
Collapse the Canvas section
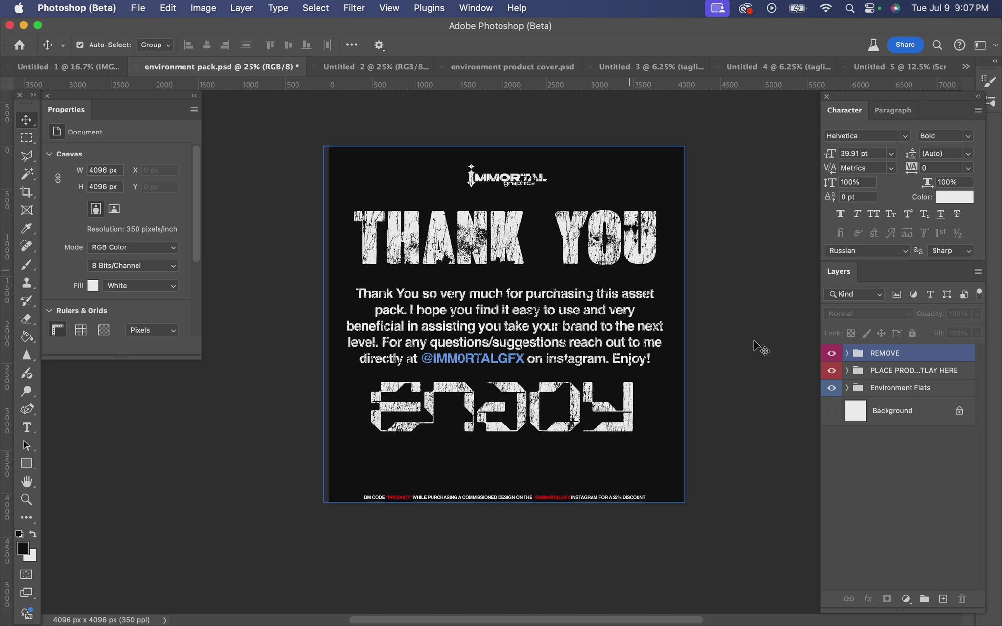tap(49, 154)
